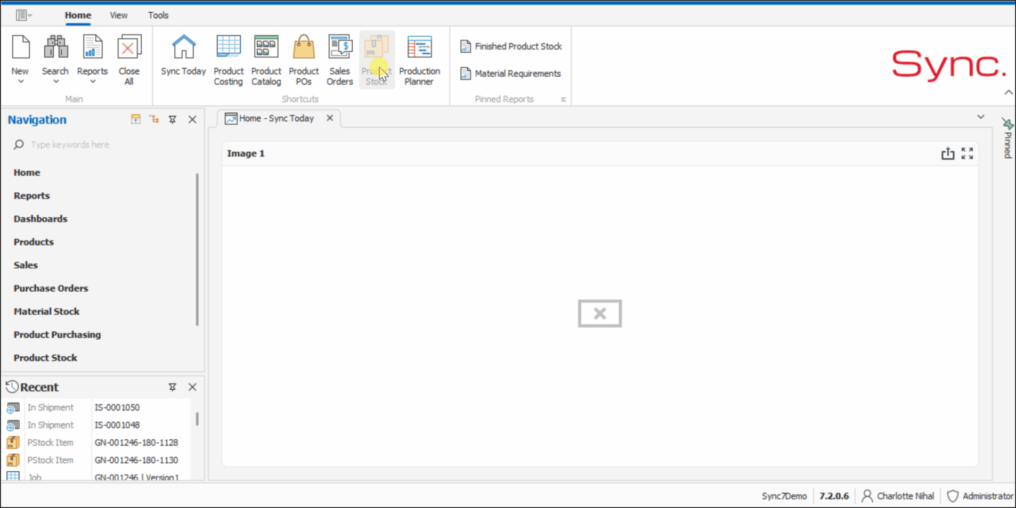Open the Product POs shortcut
Image resolution: width=1016 pixels, height=508 pixels.
coord(304,60)
